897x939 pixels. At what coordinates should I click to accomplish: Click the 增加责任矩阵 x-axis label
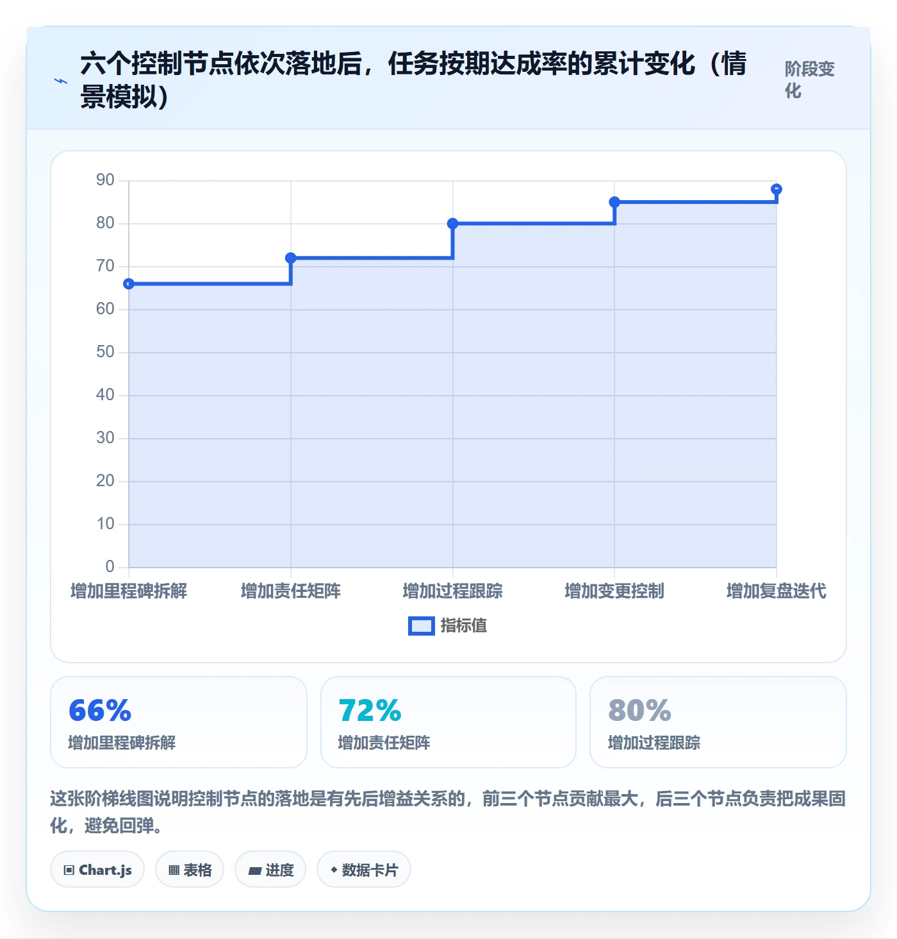point(290,591)
